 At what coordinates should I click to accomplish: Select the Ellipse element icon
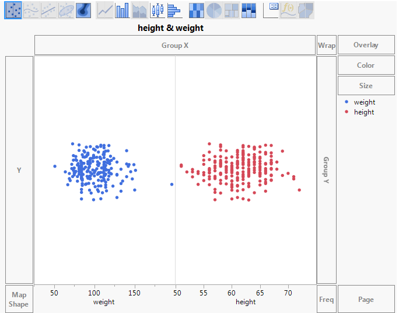pyautogui.click(x=66, y=10)
